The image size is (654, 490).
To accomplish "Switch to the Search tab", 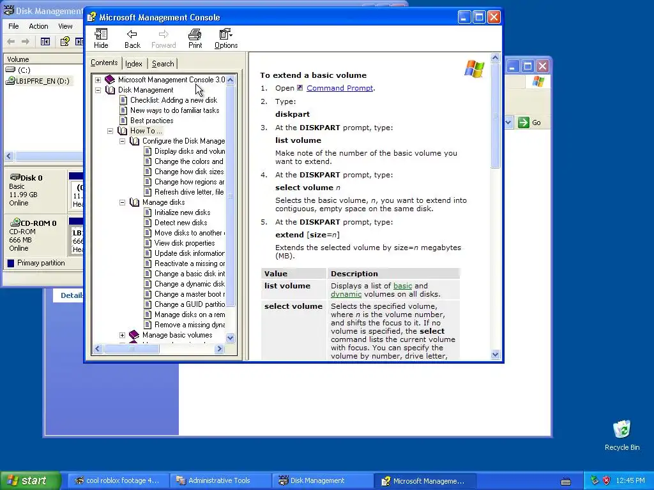I will pos(163,64).
